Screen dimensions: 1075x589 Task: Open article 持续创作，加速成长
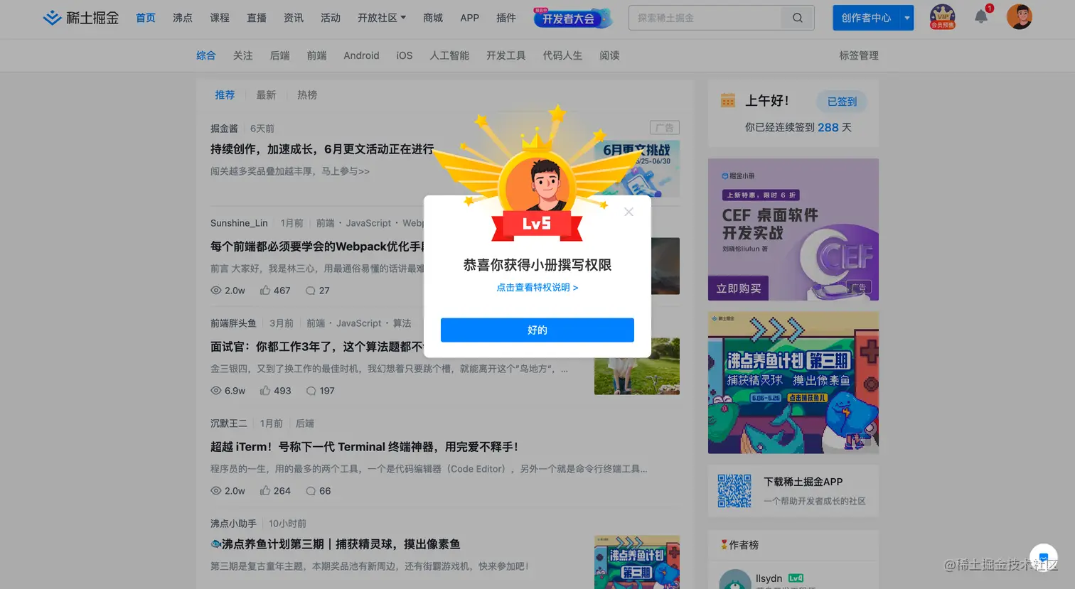click(322, 149)
